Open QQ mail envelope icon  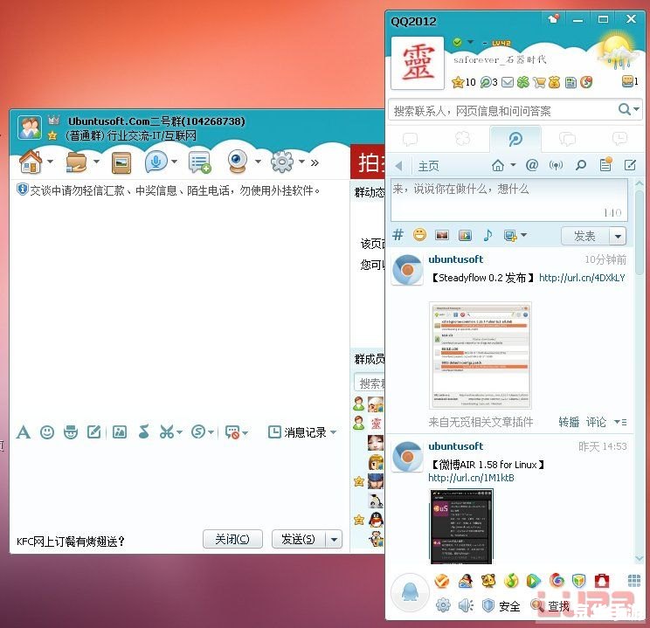[508, 82]
